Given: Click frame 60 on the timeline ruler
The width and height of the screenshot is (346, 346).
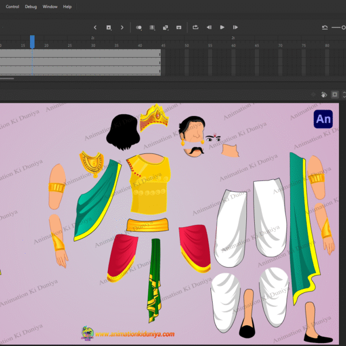Looking at the screenshot, I should coord(234,46).
